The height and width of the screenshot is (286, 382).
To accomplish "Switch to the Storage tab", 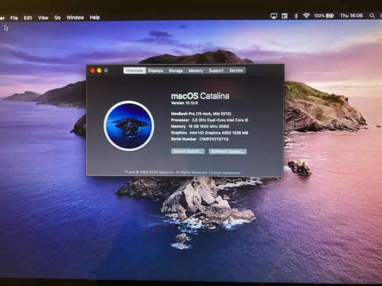I will pyautogui.click(x=176, y=70).
